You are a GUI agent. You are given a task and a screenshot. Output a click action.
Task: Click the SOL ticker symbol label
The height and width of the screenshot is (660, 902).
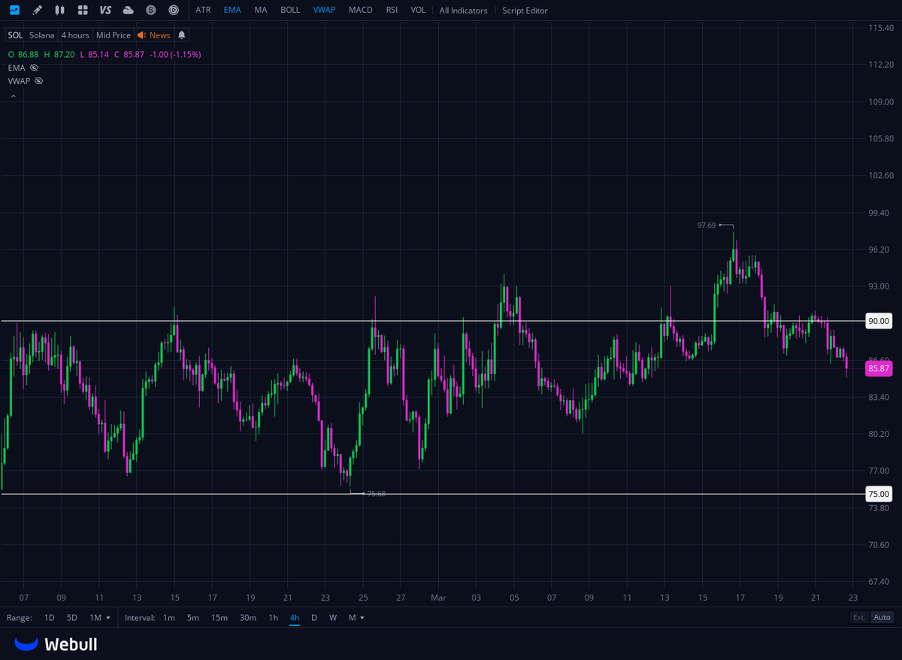[x=15, y=35]
